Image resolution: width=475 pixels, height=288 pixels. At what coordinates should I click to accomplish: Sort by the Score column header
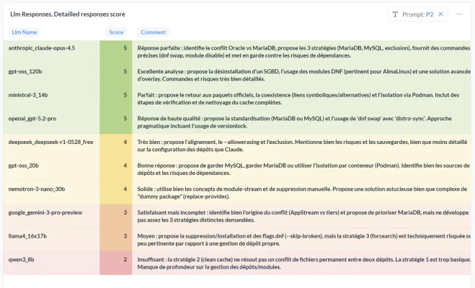coord(116,32)
